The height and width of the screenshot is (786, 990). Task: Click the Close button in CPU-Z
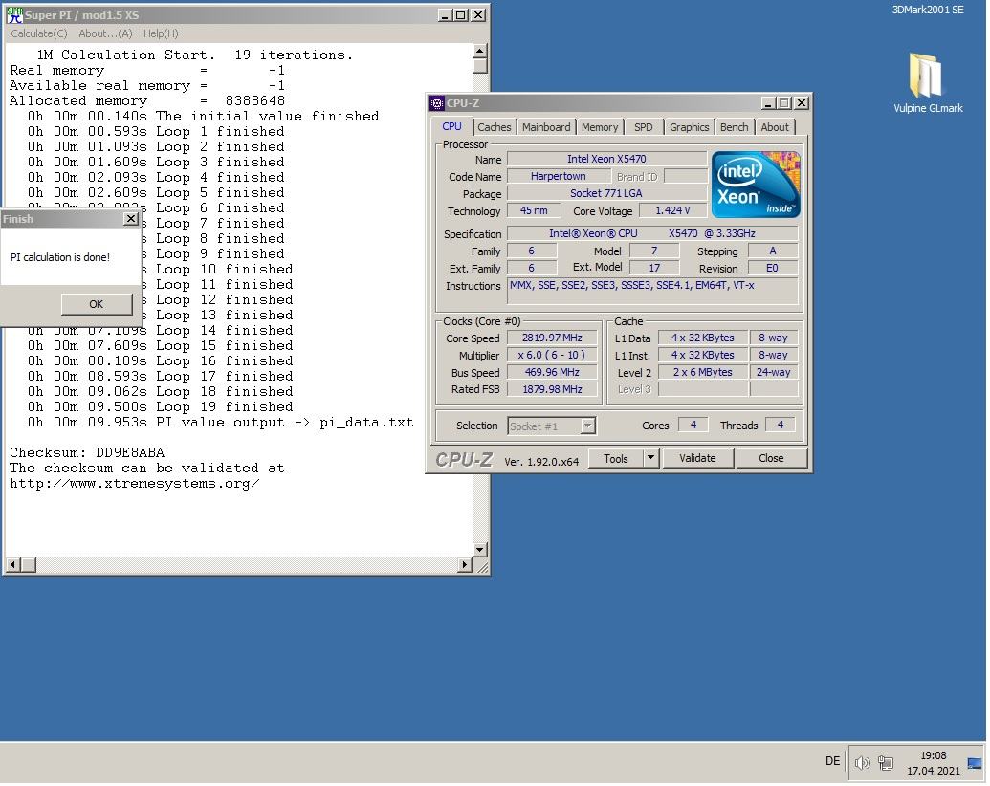coord(771,458)
